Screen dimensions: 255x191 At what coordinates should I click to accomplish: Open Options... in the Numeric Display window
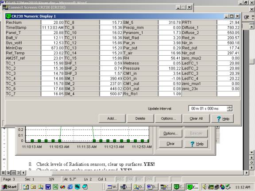point(168,118)
